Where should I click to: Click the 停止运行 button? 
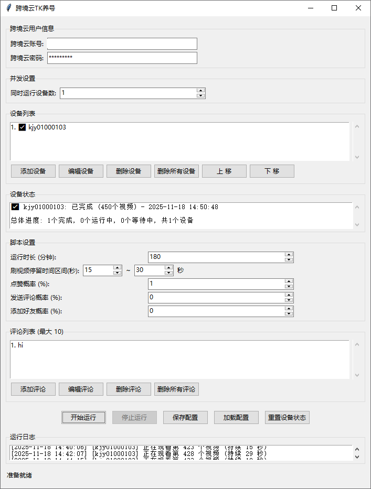pyautogui.click(x=134, y=418)
